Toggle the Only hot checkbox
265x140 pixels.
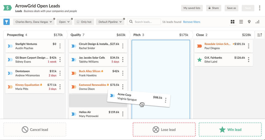click(x=78, y=22)
